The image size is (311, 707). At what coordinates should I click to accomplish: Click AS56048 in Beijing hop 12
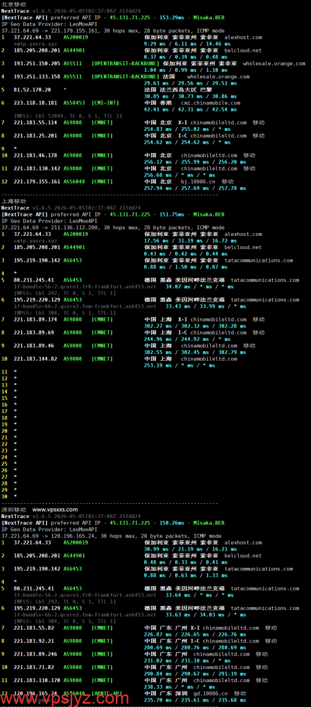pos(74,181)
